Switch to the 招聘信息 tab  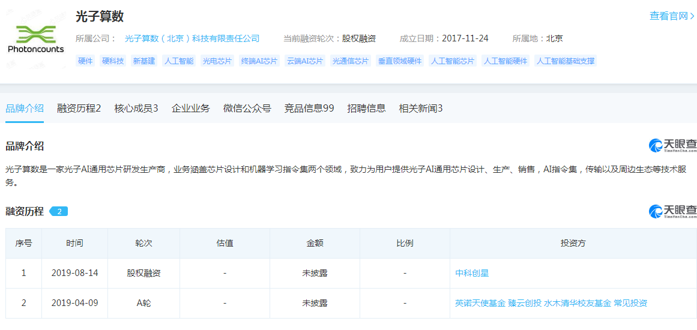click(366, 108)
